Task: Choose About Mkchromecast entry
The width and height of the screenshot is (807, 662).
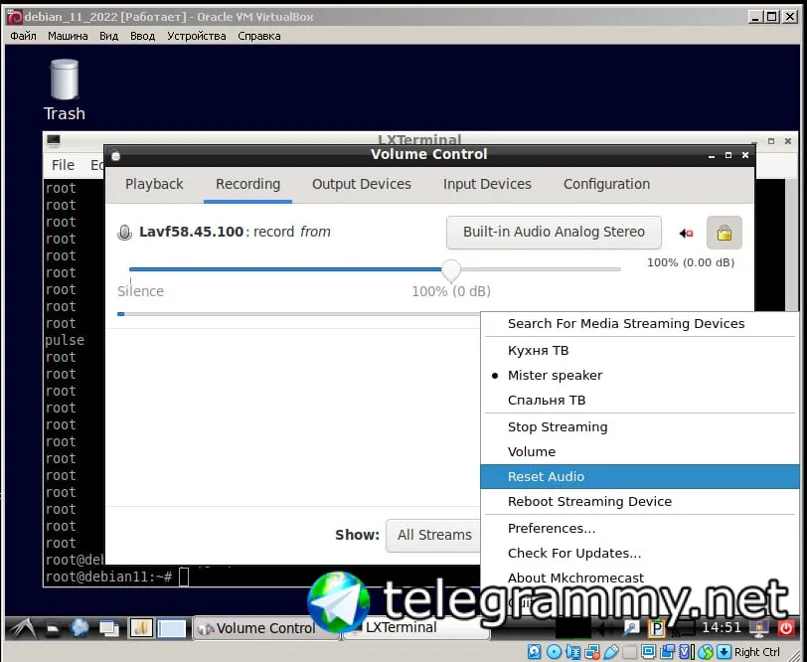Action: 640,578
